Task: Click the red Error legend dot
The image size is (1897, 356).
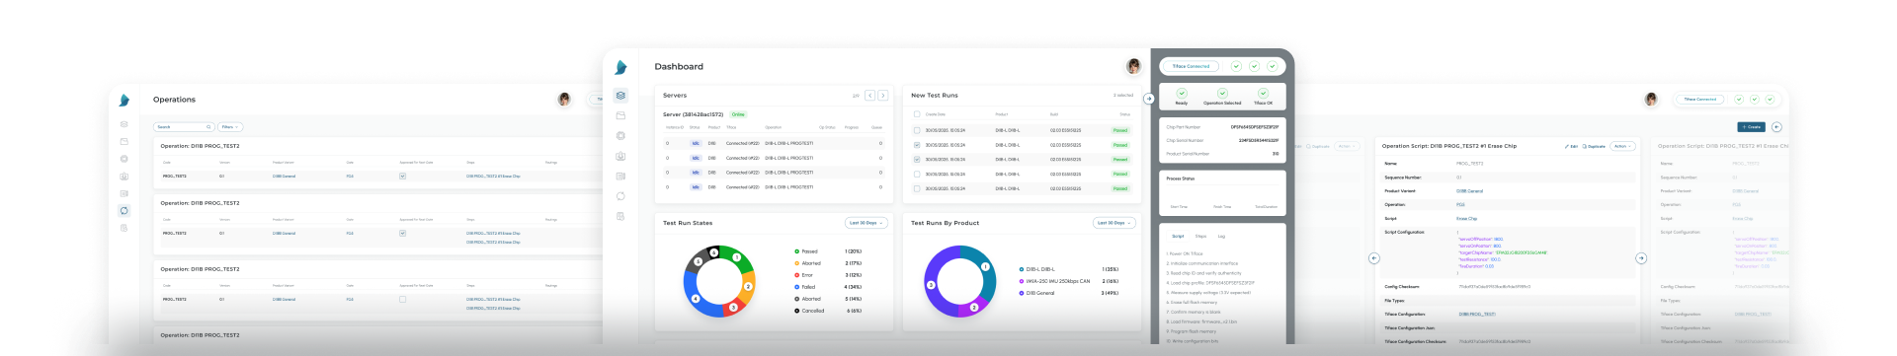Action: [796, 275]
